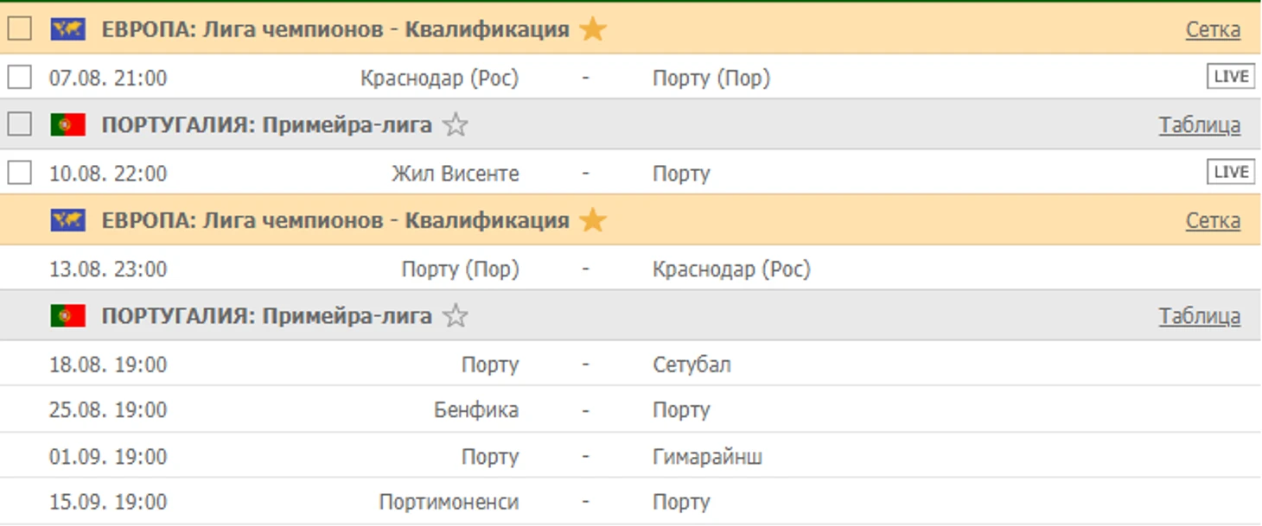1262x526 pixels.
Task: Click the Europe map icon above the 07.08 match
Action: pyautogui.click(x=67, y=29)
